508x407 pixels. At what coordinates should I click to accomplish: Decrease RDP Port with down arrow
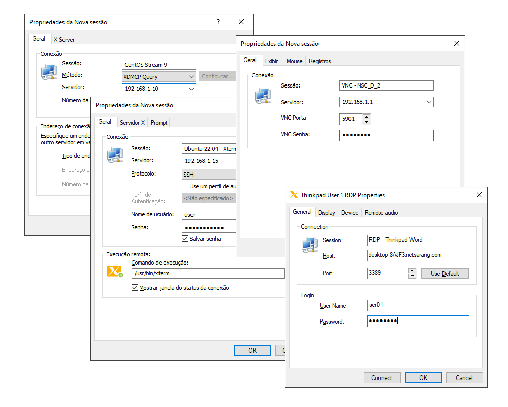(412, 276)
